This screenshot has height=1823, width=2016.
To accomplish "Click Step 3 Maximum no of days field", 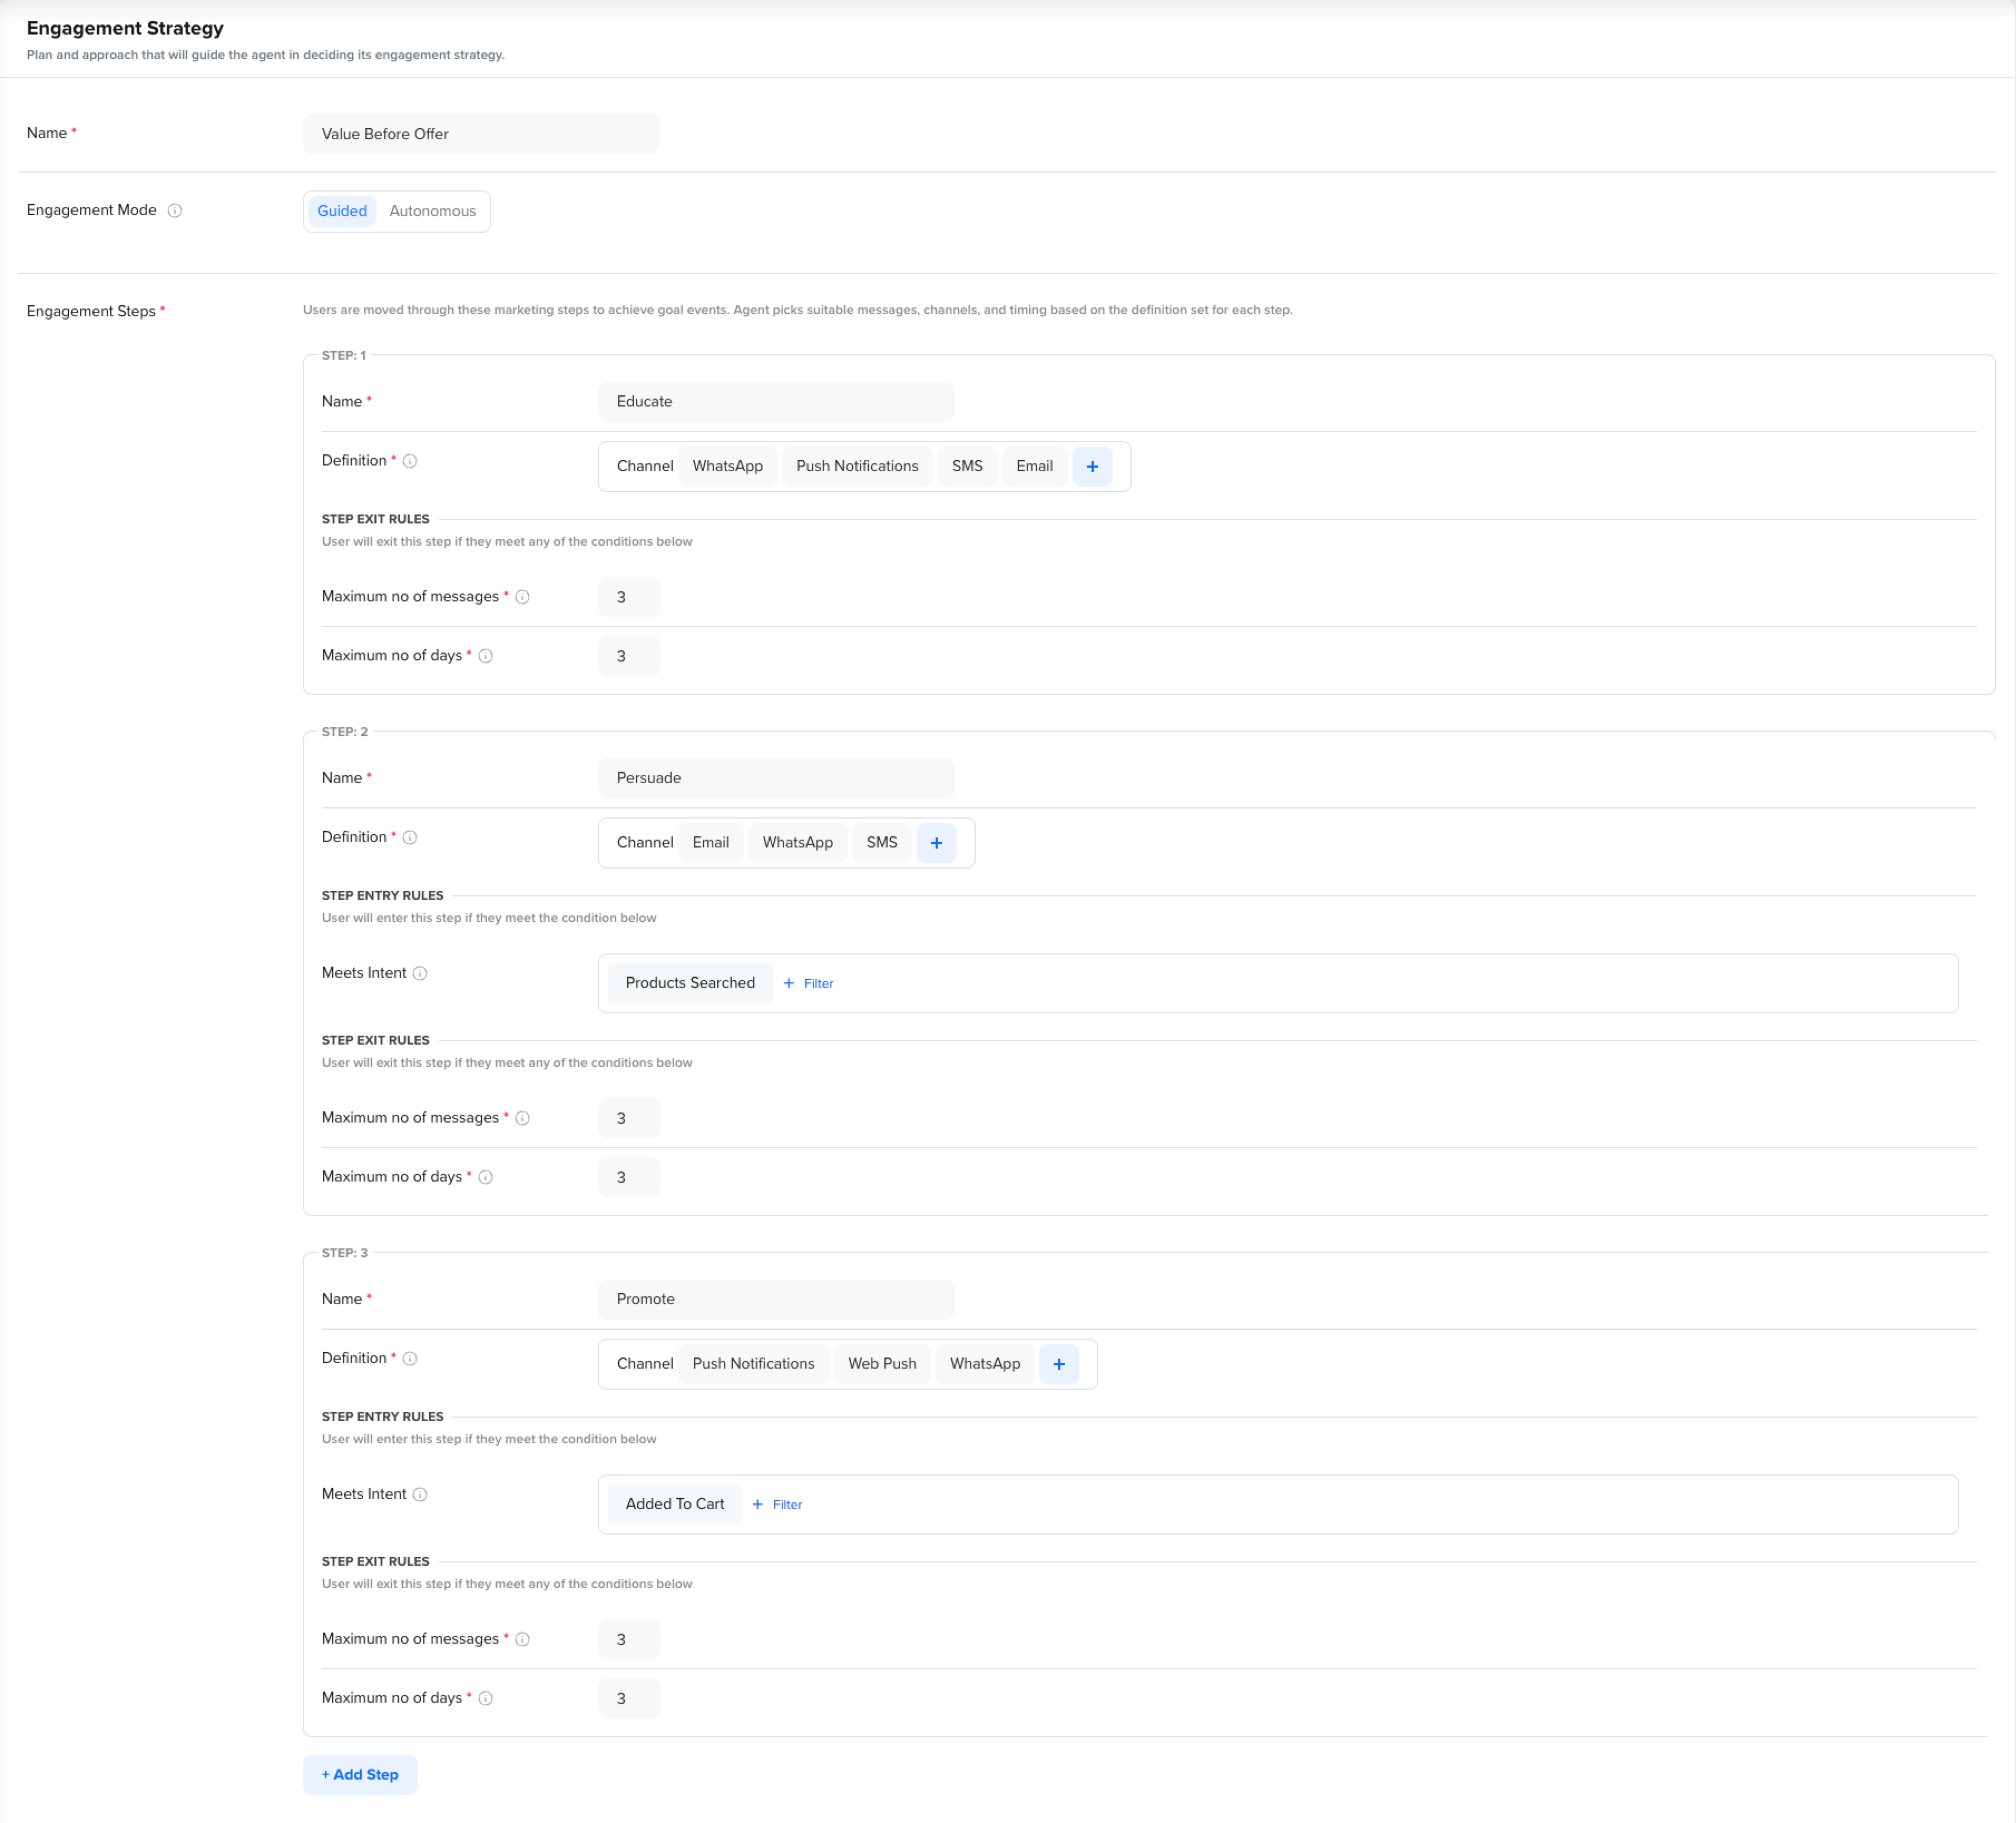I will (x=629, y=1698).
